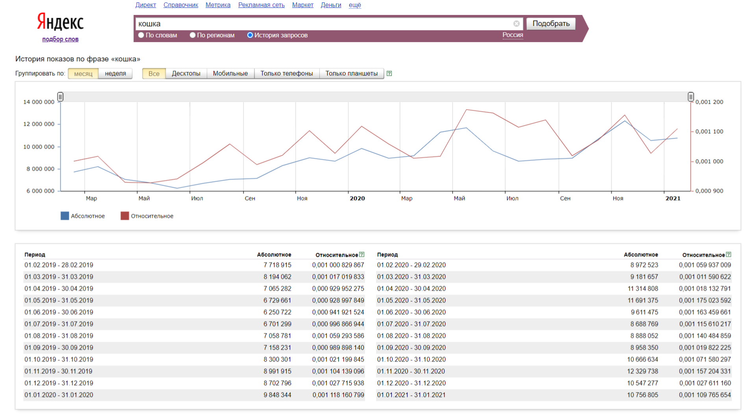Grab the left chart range slider handle
Viewport: 747px width, 420px height.
[x=60, y=97]
